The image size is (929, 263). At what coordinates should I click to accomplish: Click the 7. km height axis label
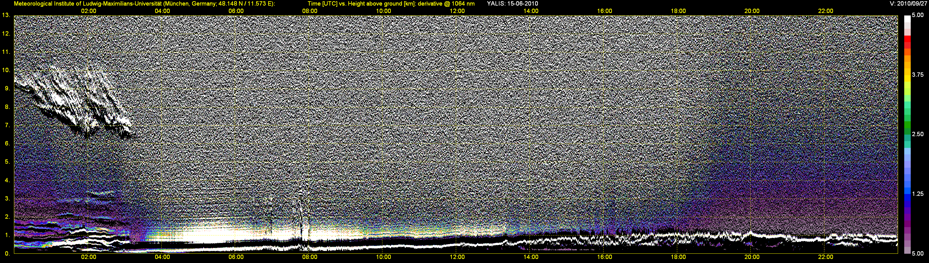pyautogui.click(x=7, y=125)
